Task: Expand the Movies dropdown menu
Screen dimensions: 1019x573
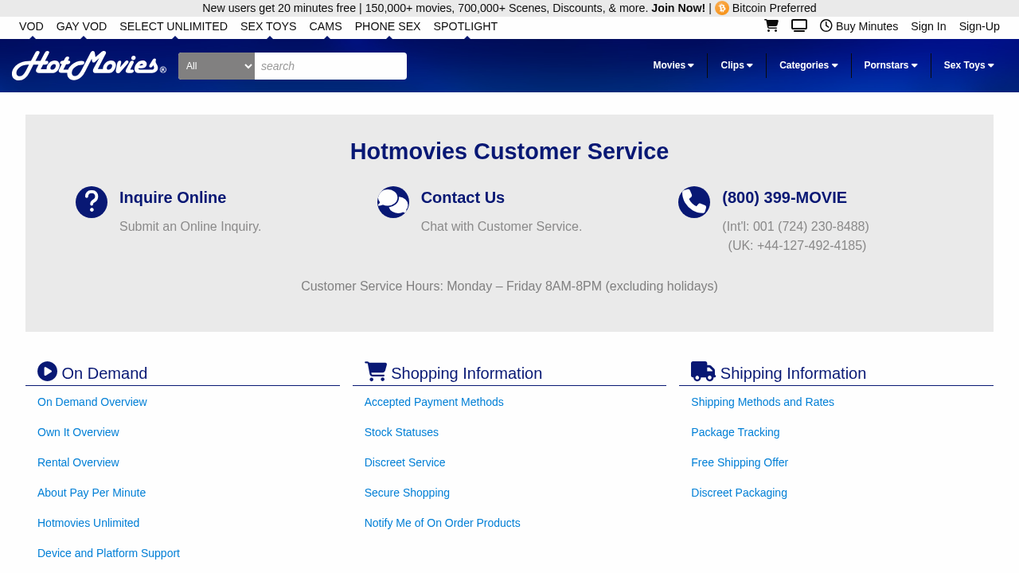Action: point(673,65)
